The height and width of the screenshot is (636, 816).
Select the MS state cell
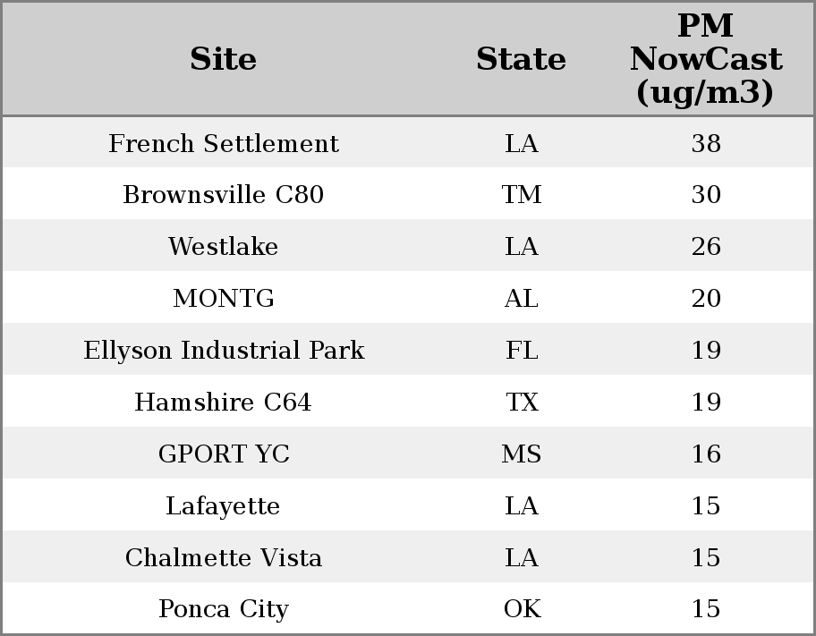[521, 454]
